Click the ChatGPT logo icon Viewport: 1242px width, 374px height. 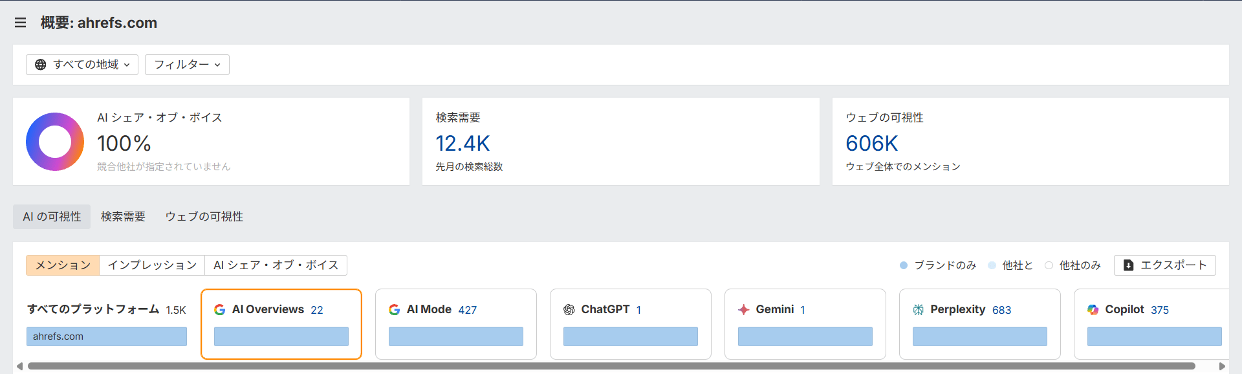click(x=569, y=310)
